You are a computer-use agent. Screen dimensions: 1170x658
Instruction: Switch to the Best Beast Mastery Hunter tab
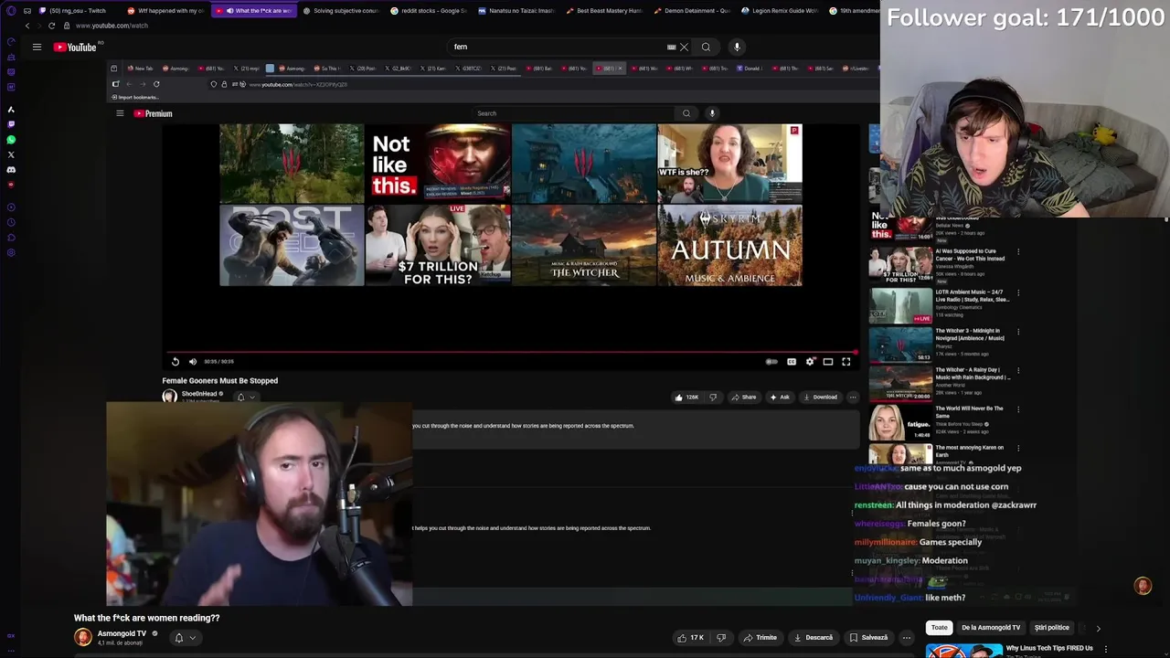coord(603,11)
